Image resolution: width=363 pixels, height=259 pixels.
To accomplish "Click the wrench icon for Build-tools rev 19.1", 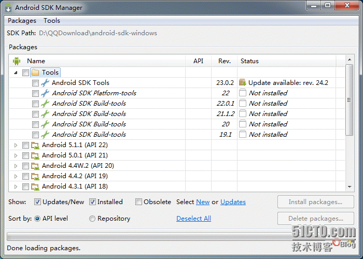I will tap(45, 135).
